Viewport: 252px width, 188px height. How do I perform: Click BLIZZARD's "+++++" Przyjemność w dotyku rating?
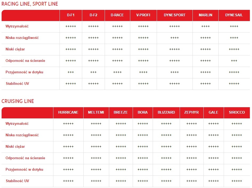point(166,170)
